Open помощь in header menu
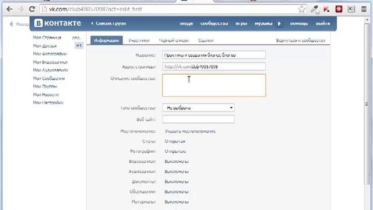 pos(299,23)
